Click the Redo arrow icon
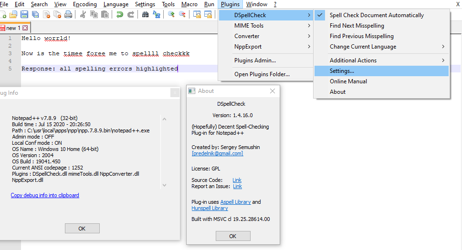 click(x=130, y=14)
